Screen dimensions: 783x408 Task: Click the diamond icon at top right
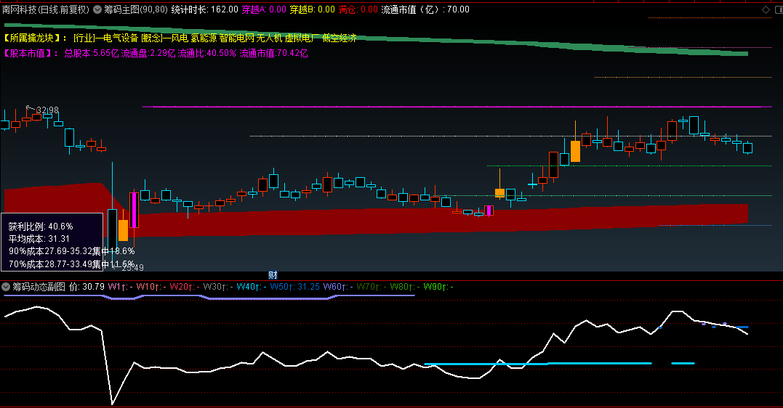click(x=765, y=9)
